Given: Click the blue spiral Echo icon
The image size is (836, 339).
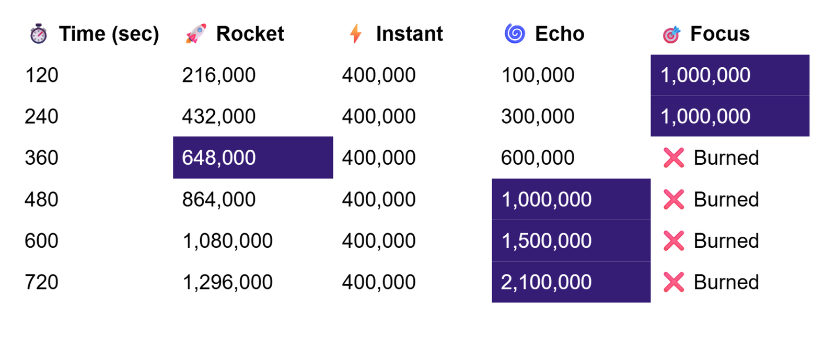Looking at the screenshot, I should coord(515,34).
